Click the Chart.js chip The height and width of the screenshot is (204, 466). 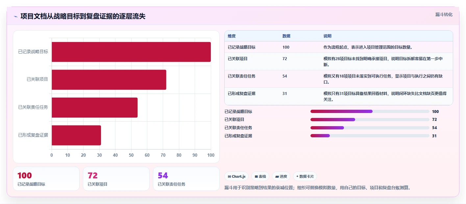[236, 176]
